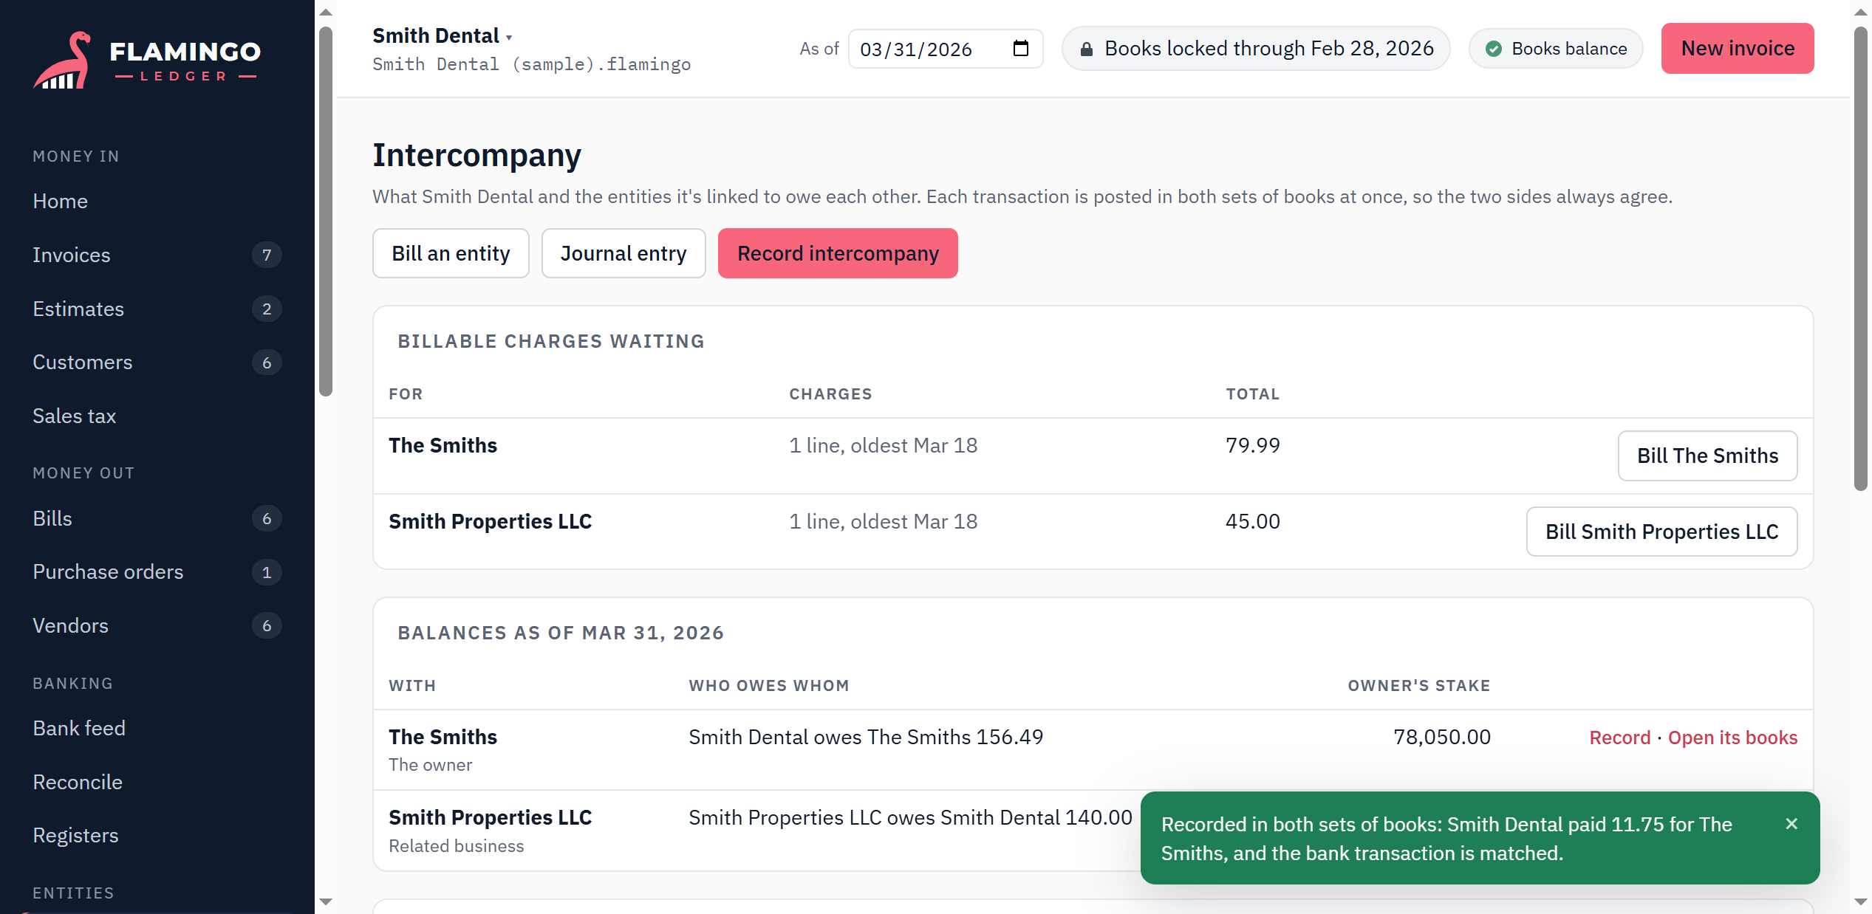The image size is (1872, 914).
Task: Click the Invoices count badge 7
Action: click(x=267, y=255)
